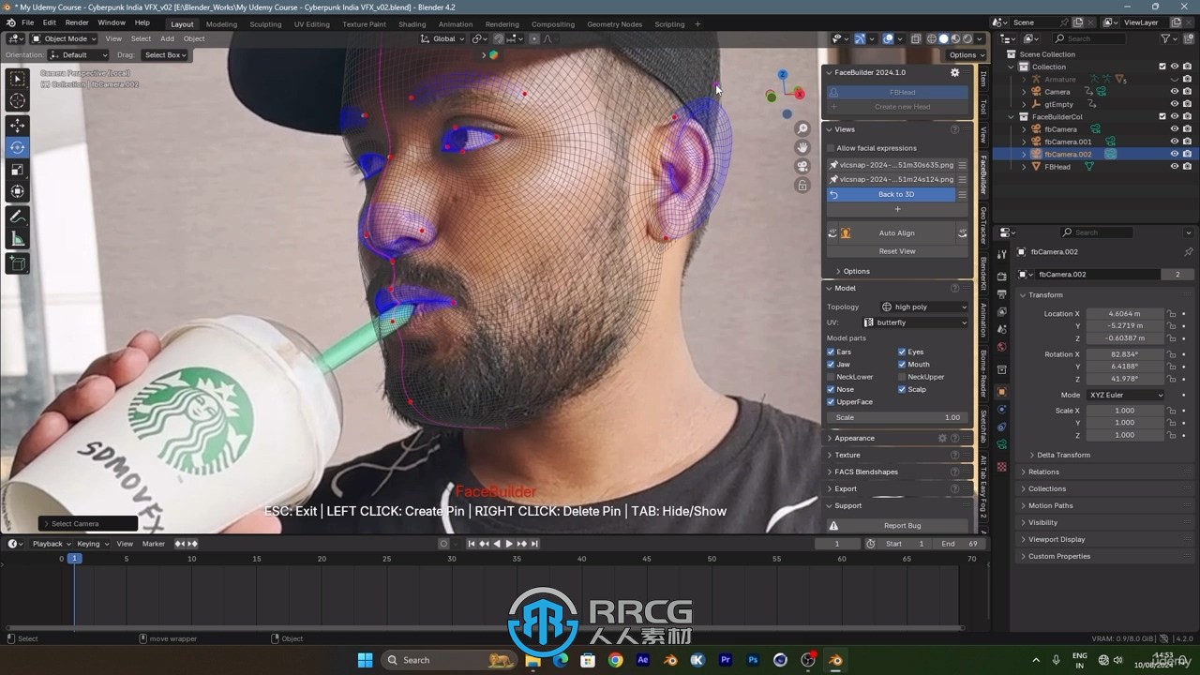The width and height of the screenshot is (1200, 675).
Task: Open World properties tab icon
Action: [x=1002, y=347]
